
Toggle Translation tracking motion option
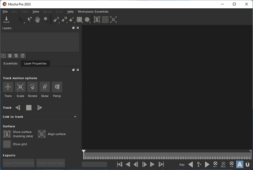[8, 87]
